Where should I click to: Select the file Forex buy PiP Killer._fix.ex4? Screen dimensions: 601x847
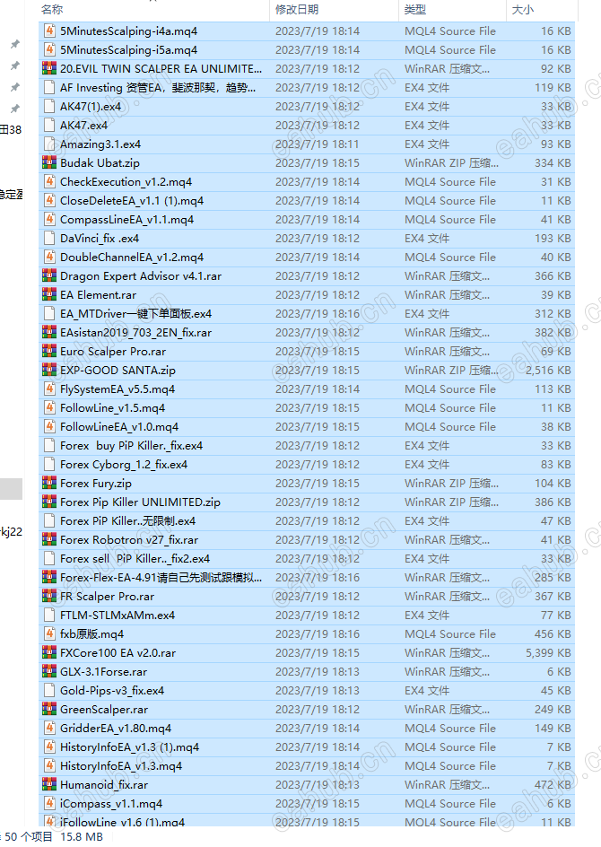coord(131,446)
